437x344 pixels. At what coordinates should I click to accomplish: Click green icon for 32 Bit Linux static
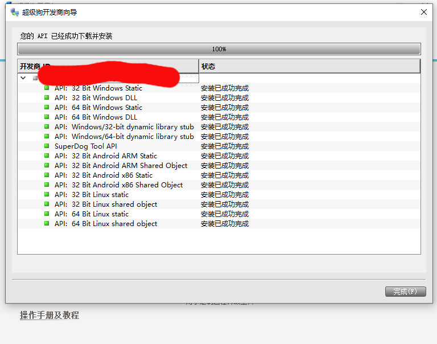tap(47, 194)
